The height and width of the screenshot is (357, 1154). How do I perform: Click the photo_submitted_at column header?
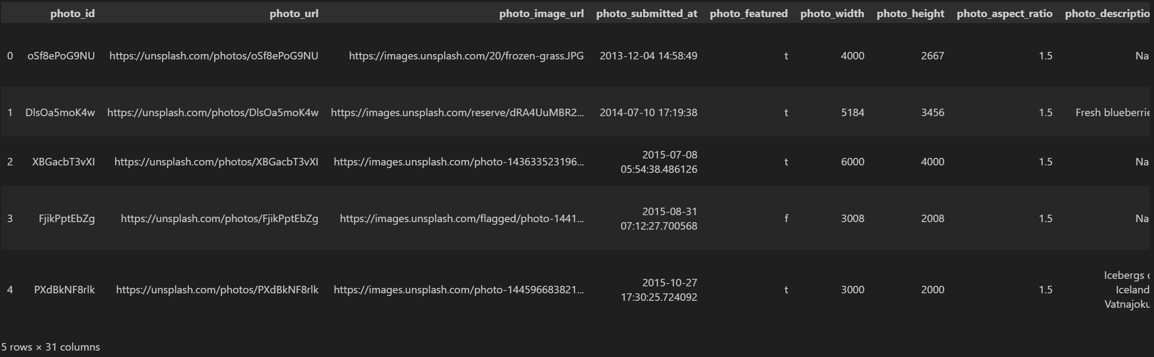[x=646, y=13]
